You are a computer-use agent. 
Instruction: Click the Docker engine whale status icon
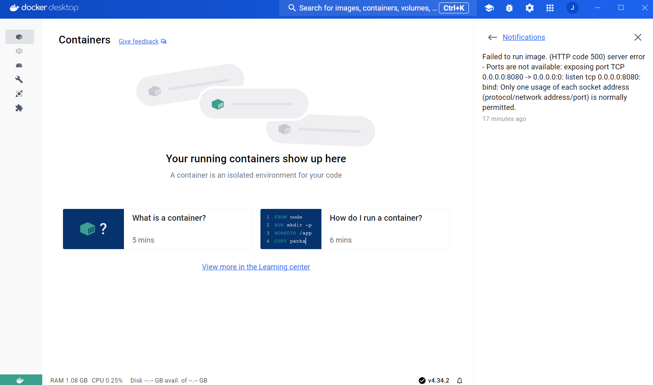point(20,380)
